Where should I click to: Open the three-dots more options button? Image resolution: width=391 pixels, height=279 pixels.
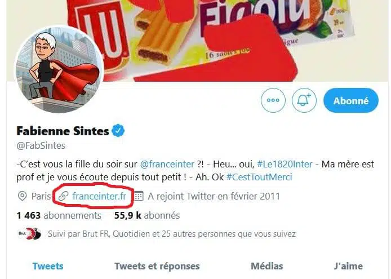point(273,101)
